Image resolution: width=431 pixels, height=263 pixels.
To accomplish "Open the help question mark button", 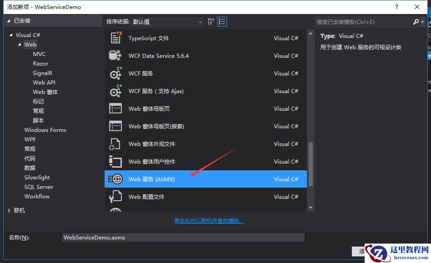I will (397, 7).
